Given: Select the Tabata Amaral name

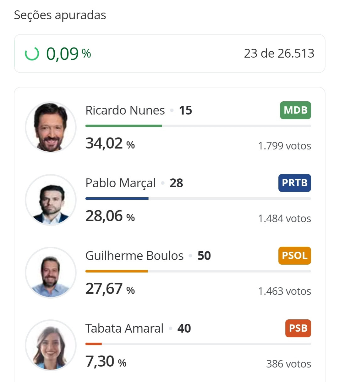Looking at the screenshot, I should click(124, 329).
